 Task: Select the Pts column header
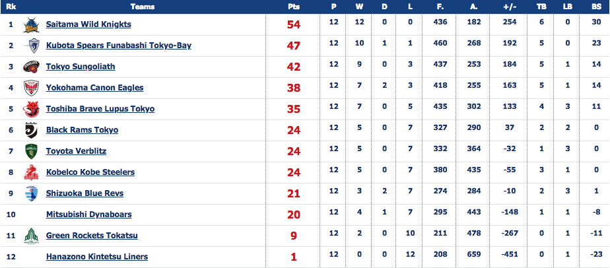pyautogui.click(x=294, y=7)
